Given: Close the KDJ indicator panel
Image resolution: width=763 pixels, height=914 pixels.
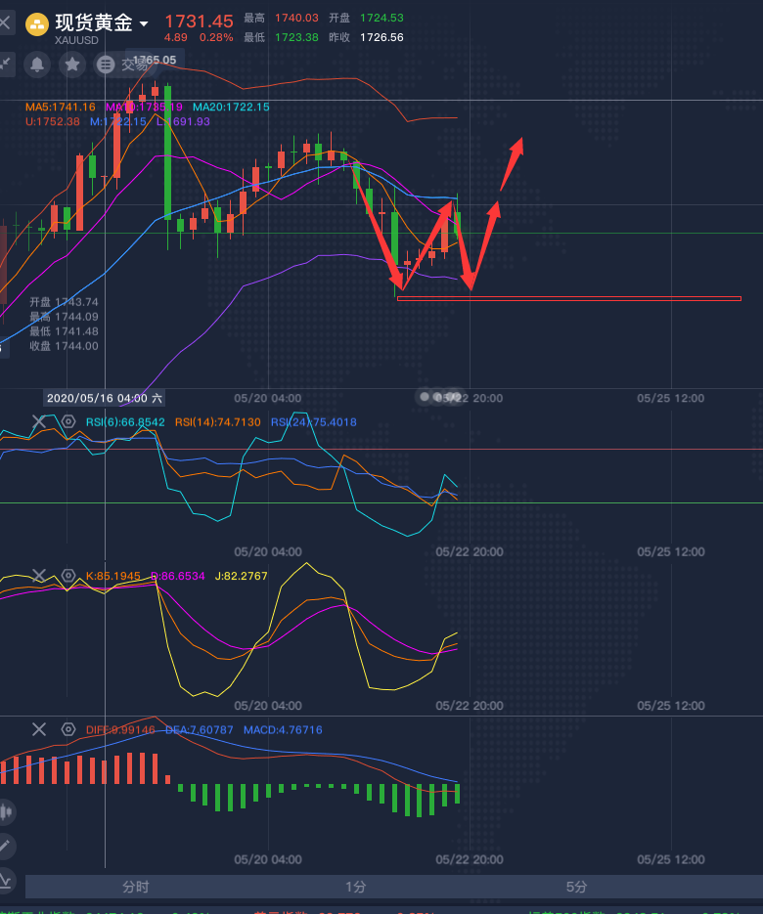Looking at the screenshot, I should [x=39, y=576].
